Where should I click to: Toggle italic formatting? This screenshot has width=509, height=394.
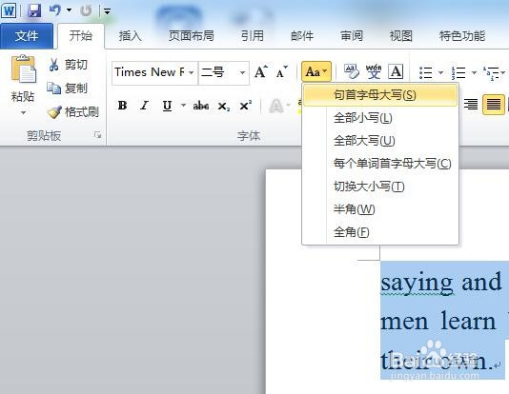pyautogui.click(x=144, y=106)
